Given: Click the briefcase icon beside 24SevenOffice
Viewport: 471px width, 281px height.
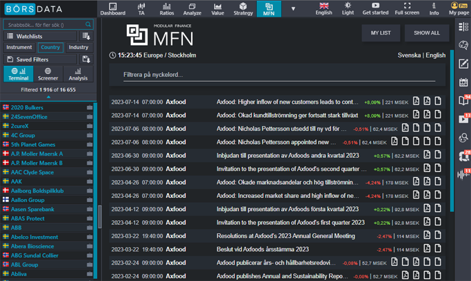Looking at the screenshot, I should click(89, 116).
